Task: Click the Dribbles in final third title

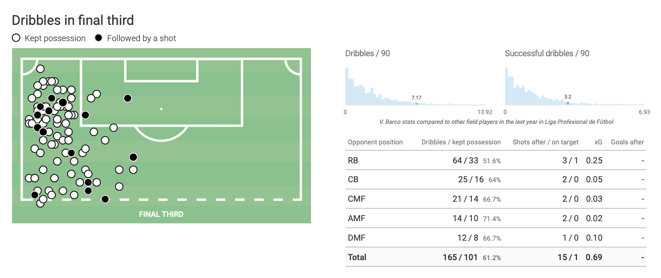Action: (73, 21)
